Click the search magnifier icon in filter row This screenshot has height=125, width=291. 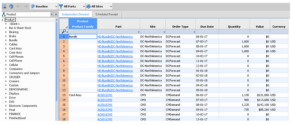(64, 32)
